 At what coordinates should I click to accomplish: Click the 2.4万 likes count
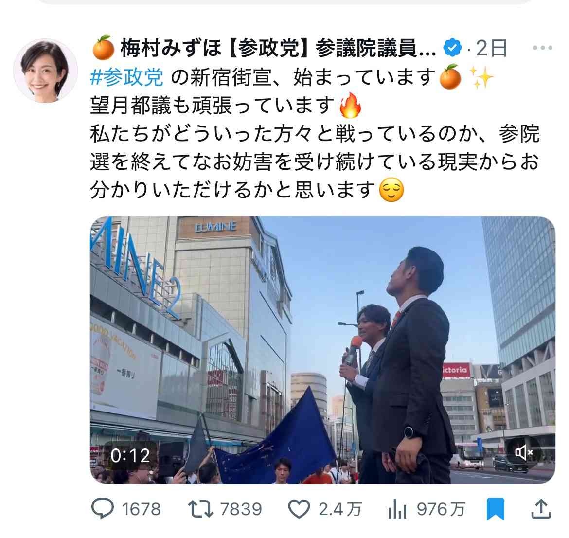(x=340, y=509)
